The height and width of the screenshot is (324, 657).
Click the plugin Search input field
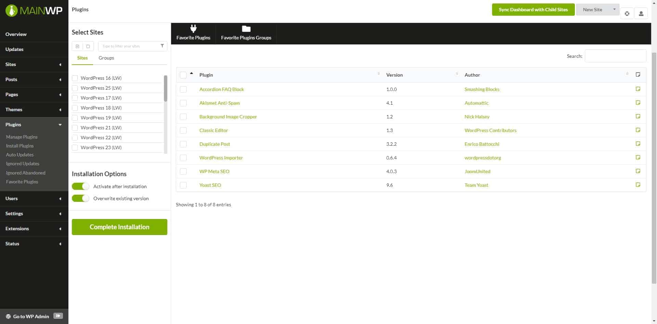click(615, 56)
